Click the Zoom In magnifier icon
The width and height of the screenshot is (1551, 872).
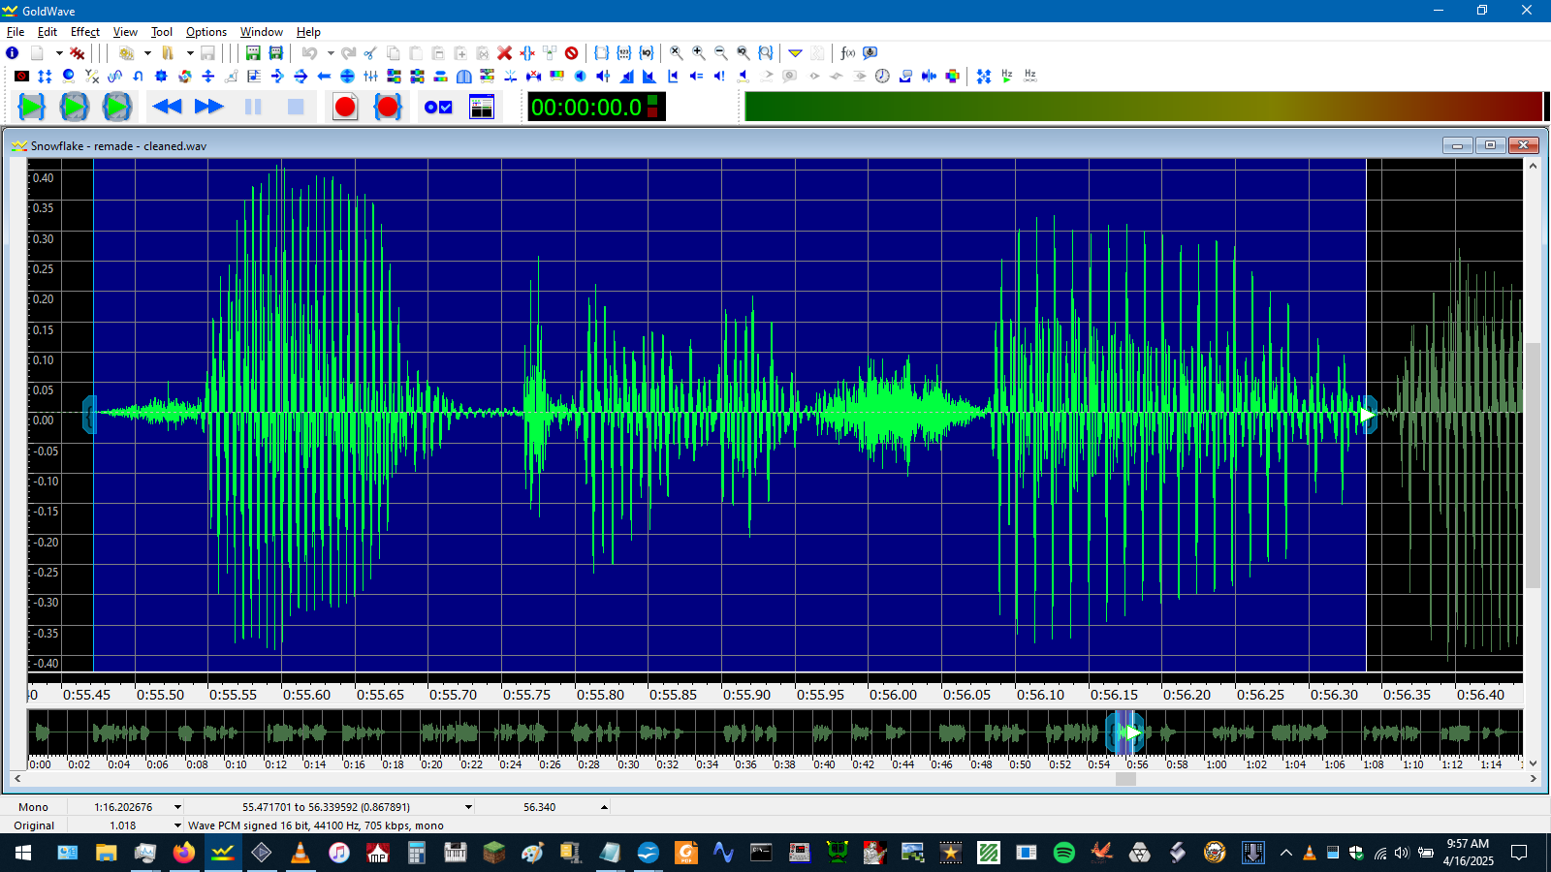698,53
